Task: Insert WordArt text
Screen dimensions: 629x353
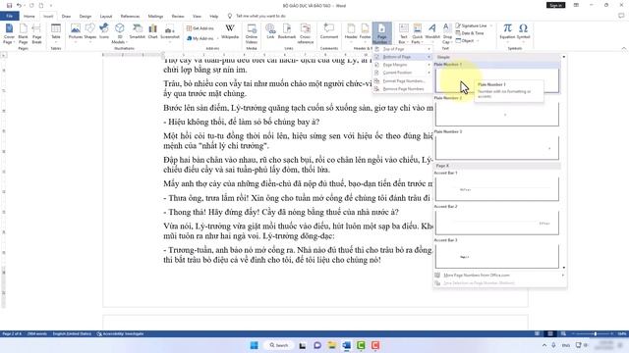Action: tap(432, 32)
